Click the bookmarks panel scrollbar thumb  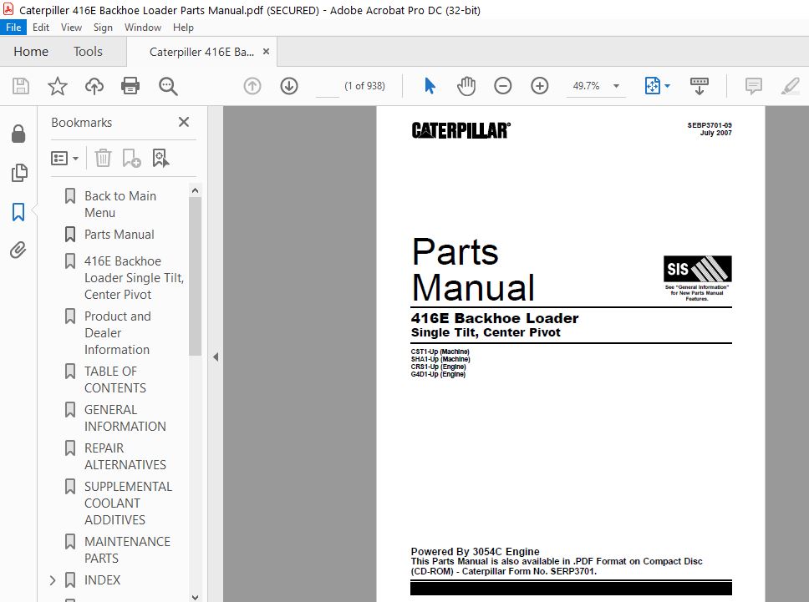click(x=195, y=276)
